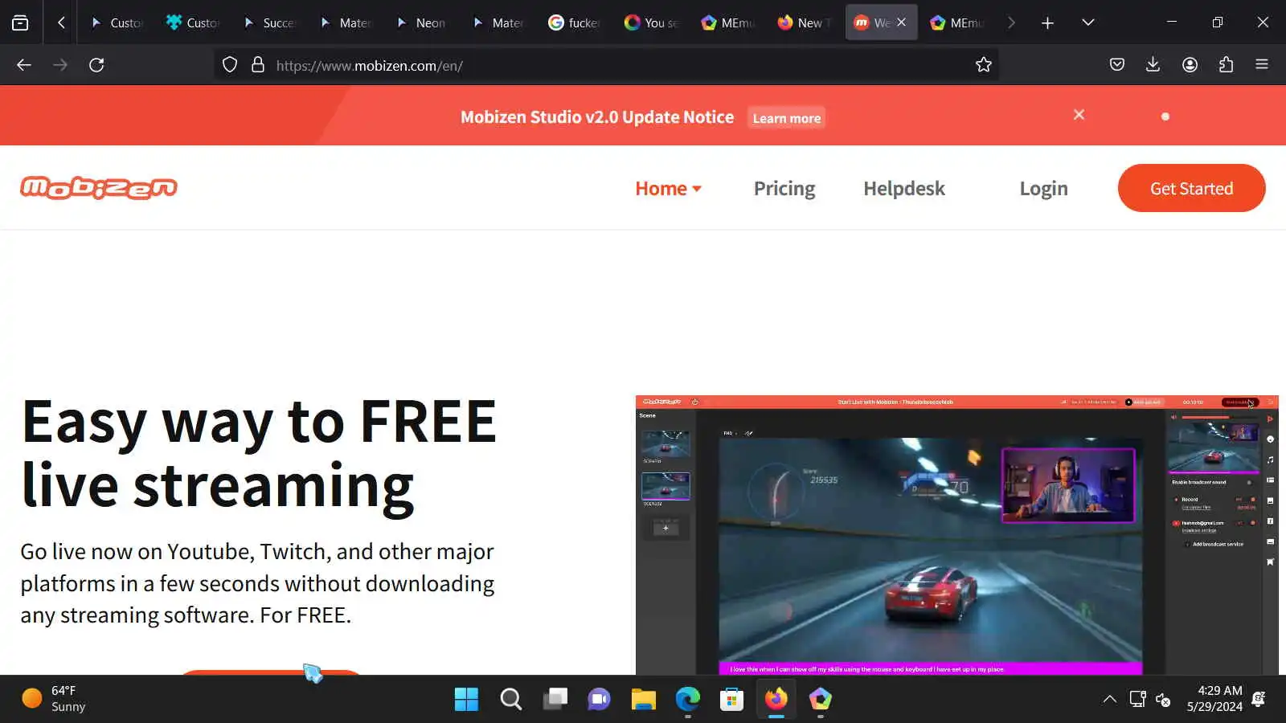The height and width of the screenshot is (723, 1286).
Task: Open the Firefox application hamburger menu
Action: (1262, 65)
